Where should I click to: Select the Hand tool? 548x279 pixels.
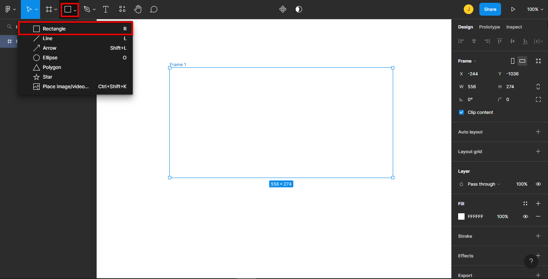pyautogui.click(x=138, y=9)
